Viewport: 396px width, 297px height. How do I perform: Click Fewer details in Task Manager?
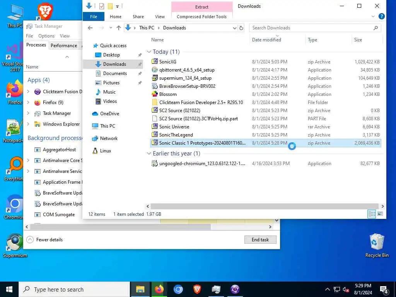click(45, 240)
